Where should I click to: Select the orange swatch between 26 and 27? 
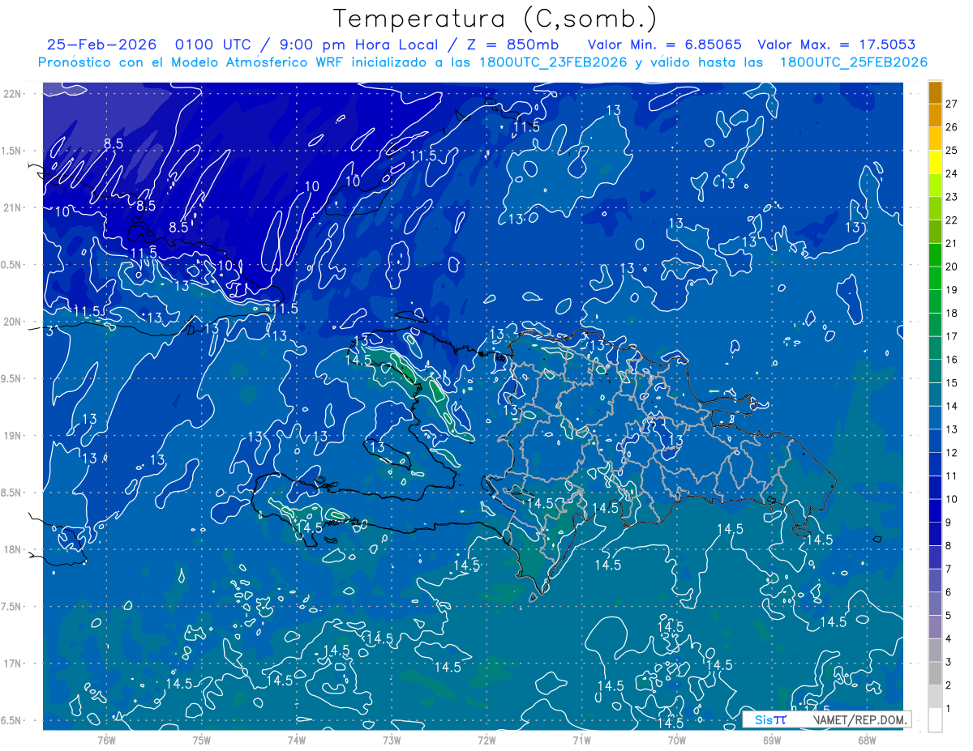coord(935,116)
